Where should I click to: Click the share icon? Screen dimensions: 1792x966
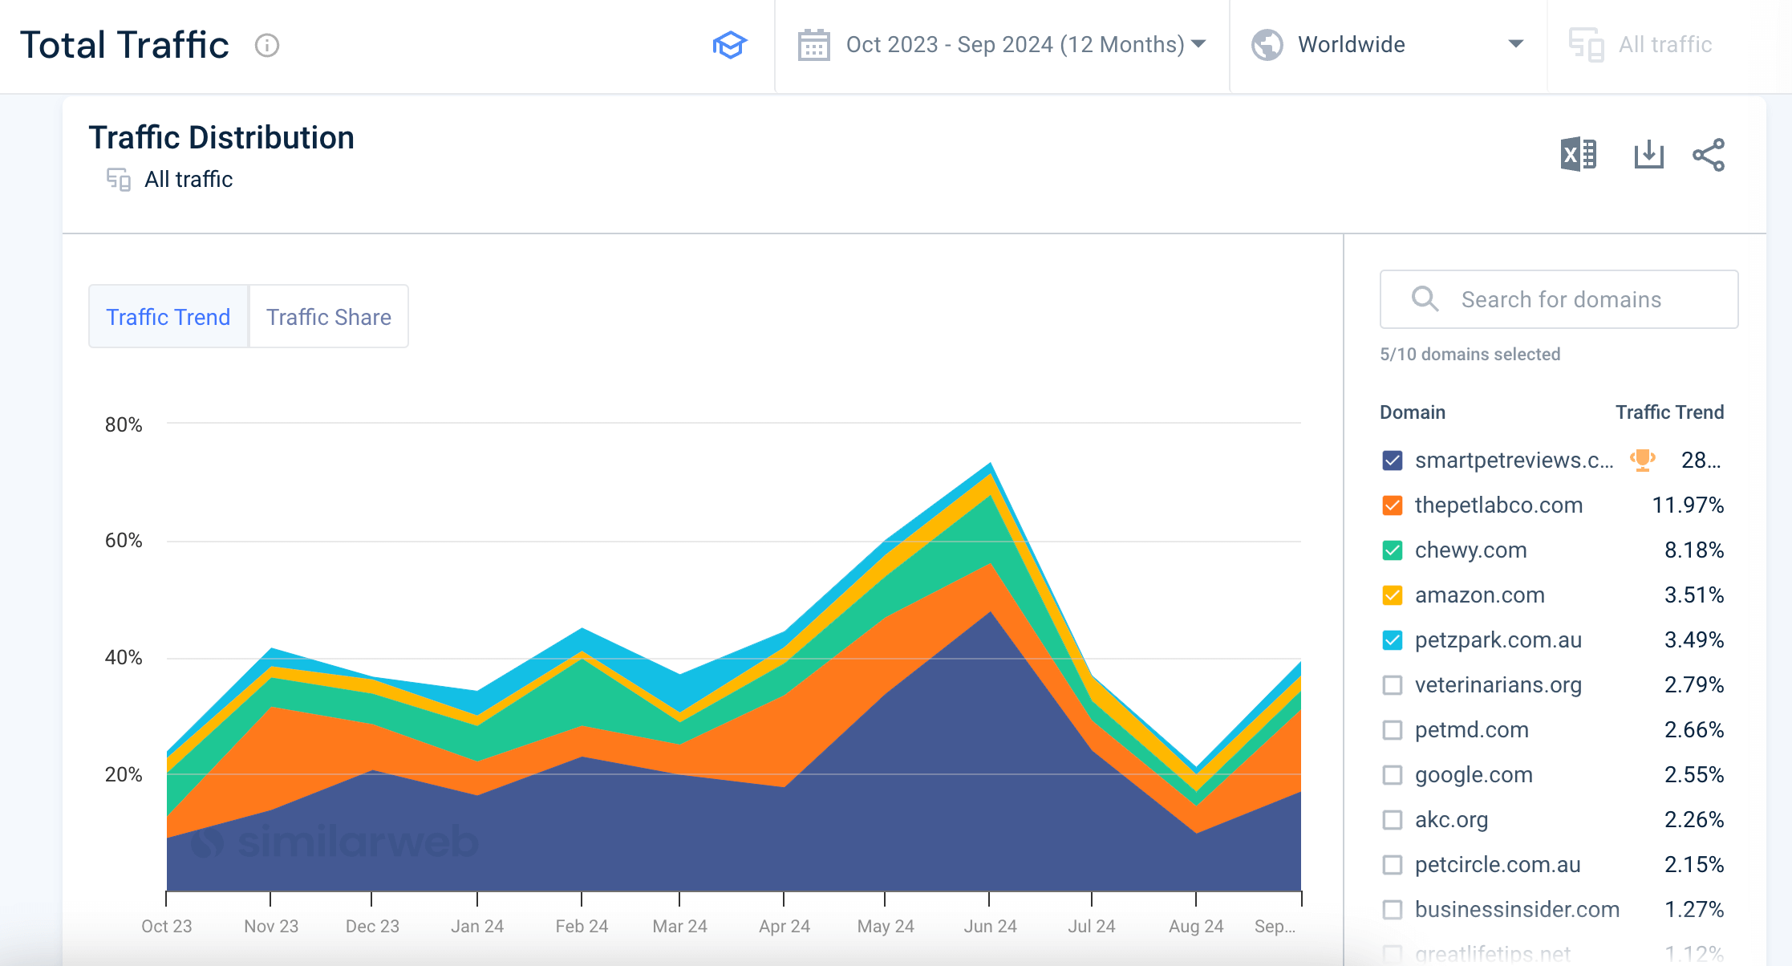point(1709,155)
